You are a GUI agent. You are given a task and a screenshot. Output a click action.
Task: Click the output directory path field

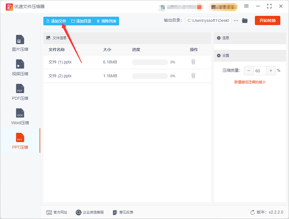pos(208,20)
